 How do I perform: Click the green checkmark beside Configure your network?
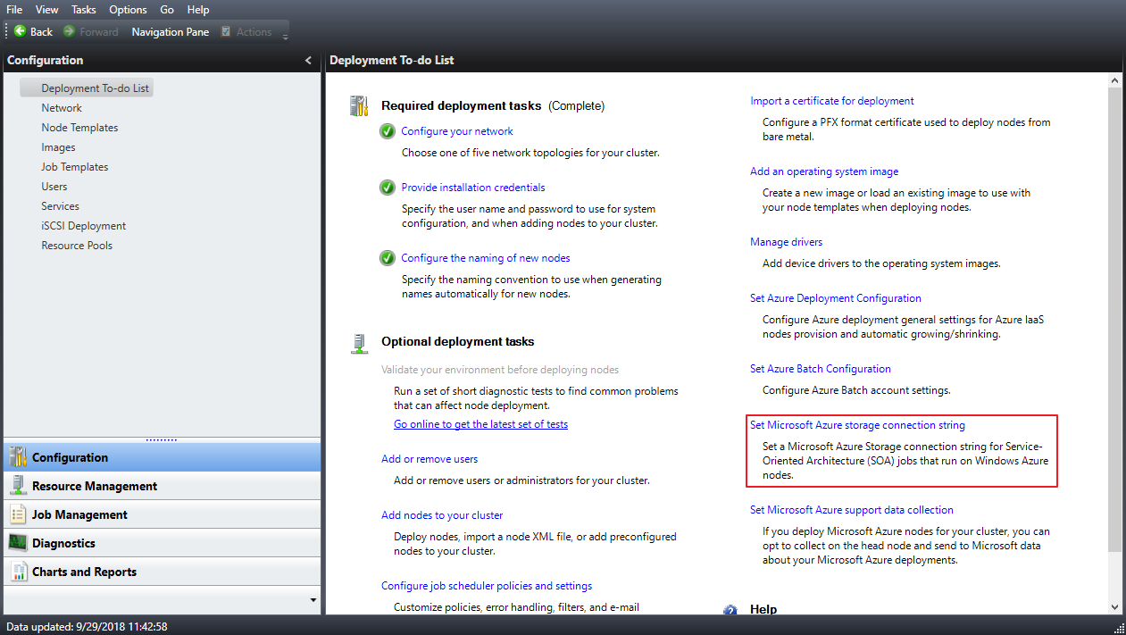(x=387, y=131)
